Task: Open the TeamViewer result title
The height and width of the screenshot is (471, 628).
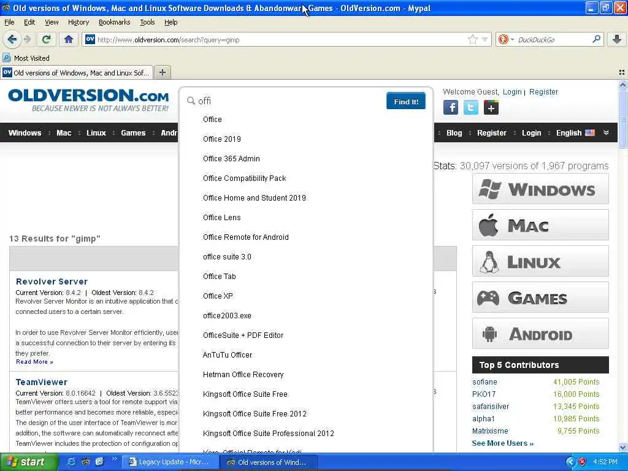Action: 42,382
